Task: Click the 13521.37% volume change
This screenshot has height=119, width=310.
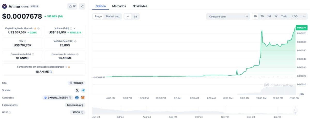Action: click(x=74, y=33)
